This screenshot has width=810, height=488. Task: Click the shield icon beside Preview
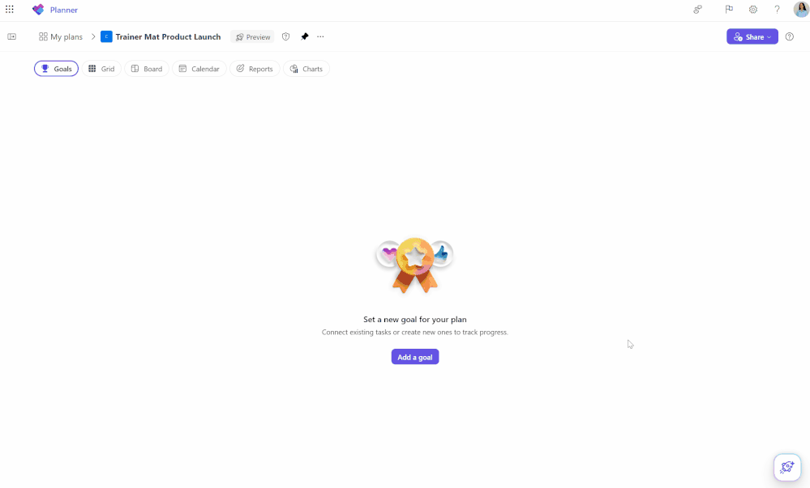click(285, 36)
